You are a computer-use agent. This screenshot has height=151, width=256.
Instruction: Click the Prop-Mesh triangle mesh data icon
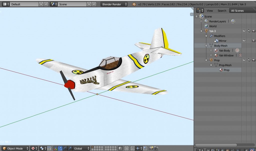click(x=216, y=64)
